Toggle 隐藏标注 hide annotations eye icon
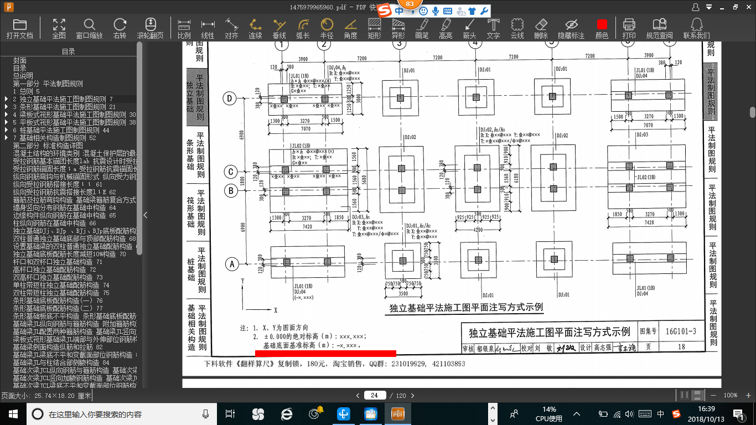 click(572, 29)
